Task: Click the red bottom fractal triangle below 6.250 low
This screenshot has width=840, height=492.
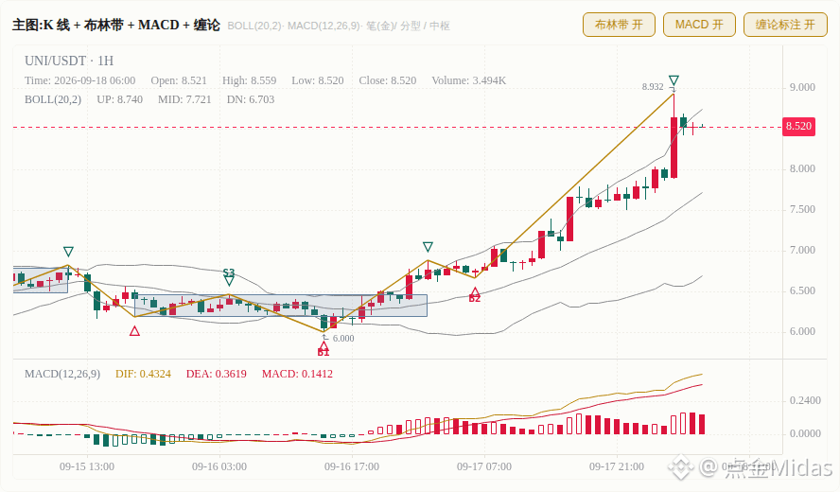Action: (134, 331)
